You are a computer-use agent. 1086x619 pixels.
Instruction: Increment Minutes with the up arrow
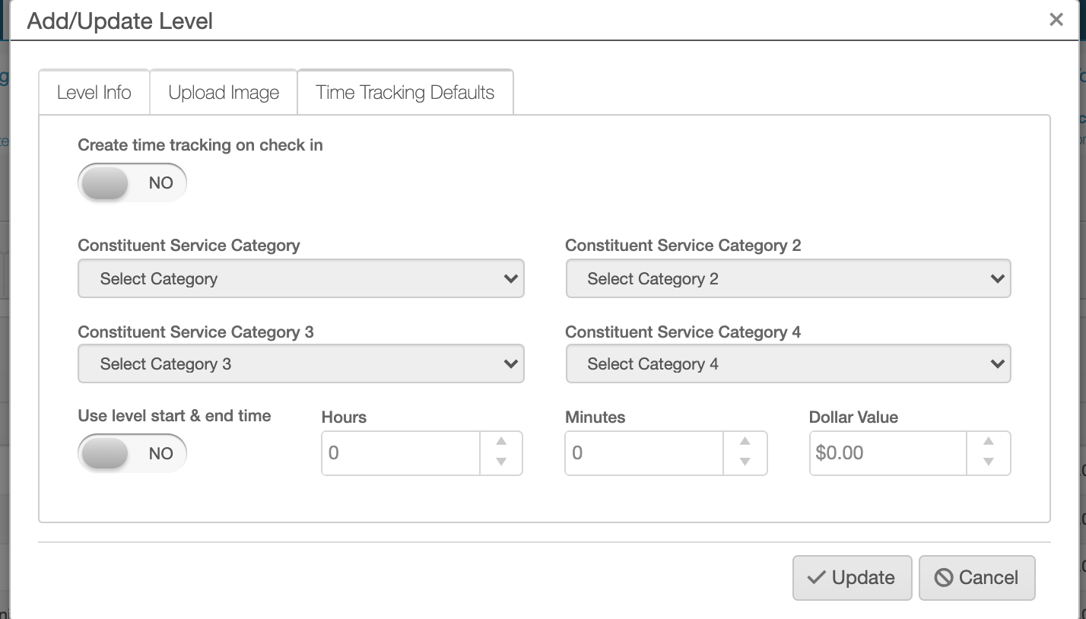pos(745,442)
